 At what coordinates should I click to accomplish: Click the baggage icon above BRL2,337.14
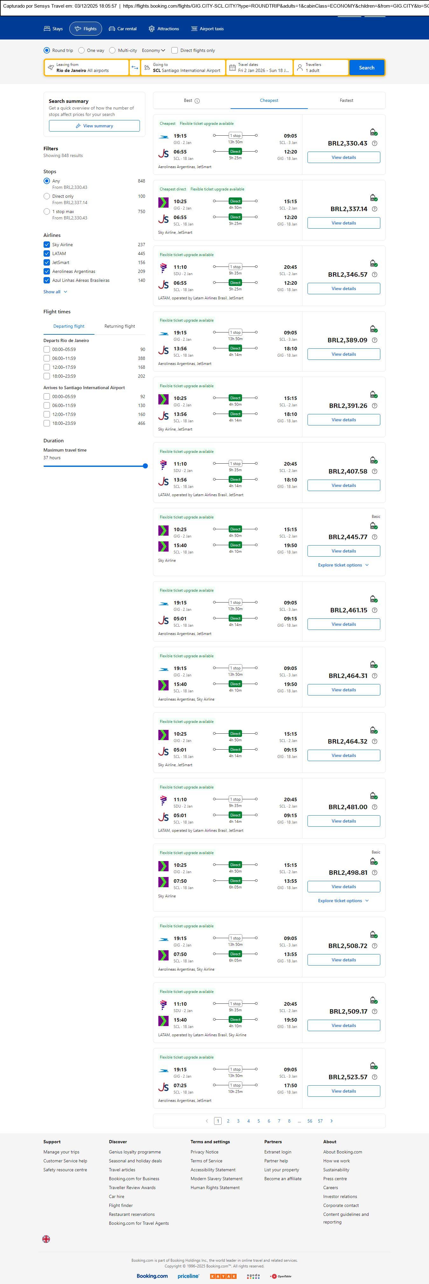(x=373, y=198)
